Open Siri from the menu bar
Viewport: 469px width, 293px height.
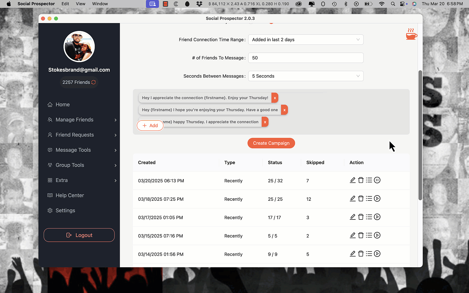[414, 4]
